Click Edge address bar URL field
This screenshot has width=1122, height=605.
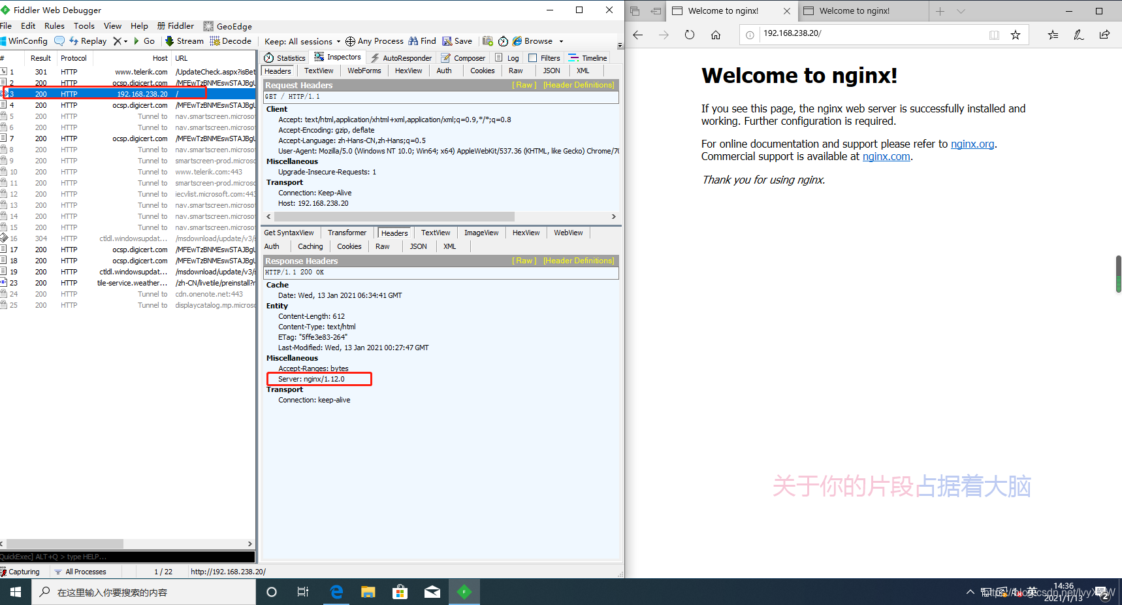[x=873, y=34]
